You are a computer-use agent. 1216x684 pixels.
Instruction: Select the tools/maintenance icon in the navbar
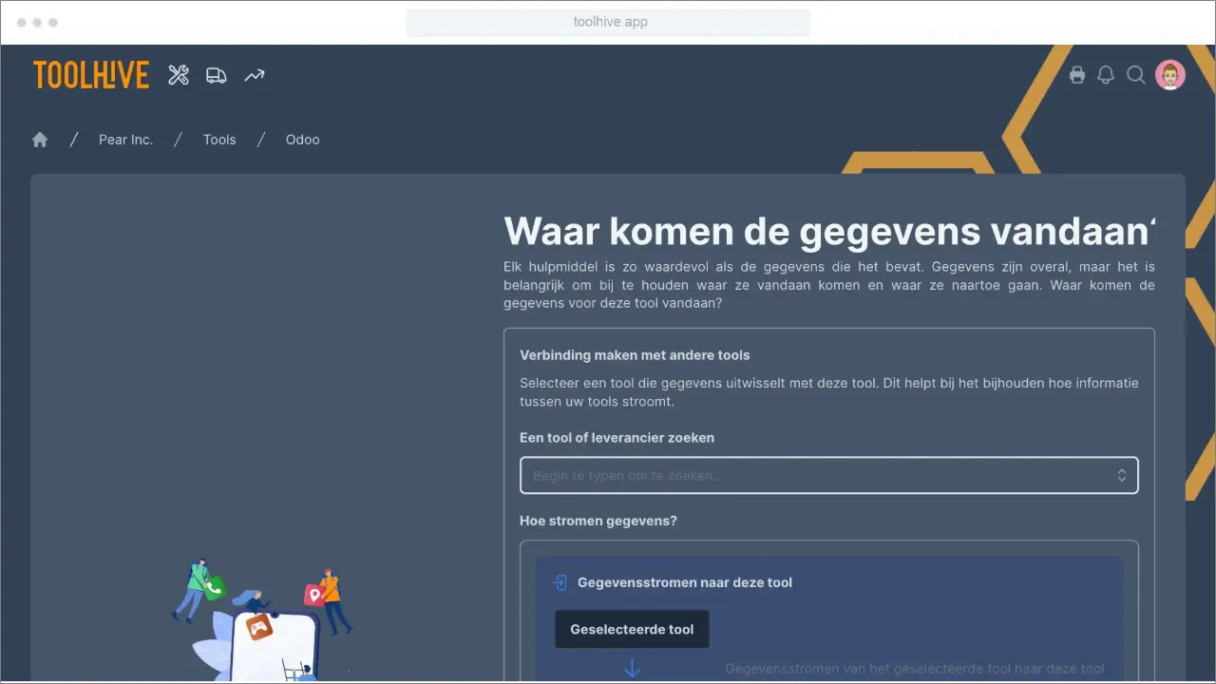[x=179, y=74]
